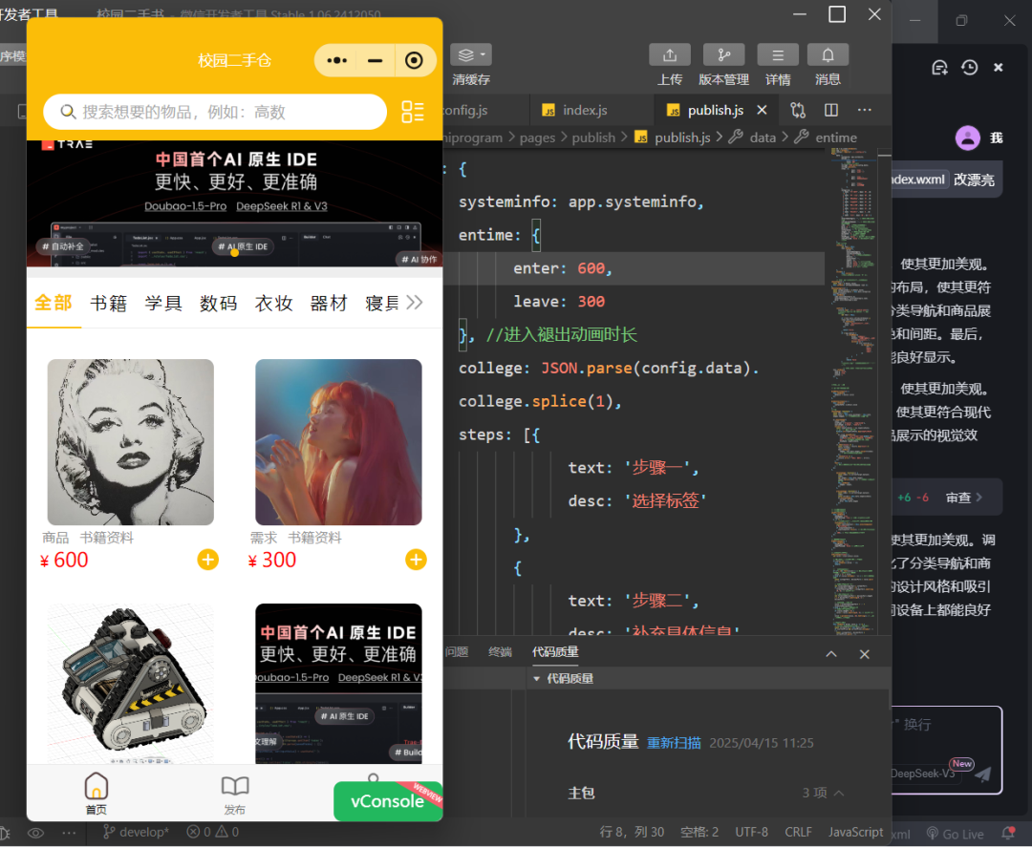Collapse the 主包 3 项 chevron
This screenshot has width=1032, height=848.
pyautogui.click(x=839, y=793)
